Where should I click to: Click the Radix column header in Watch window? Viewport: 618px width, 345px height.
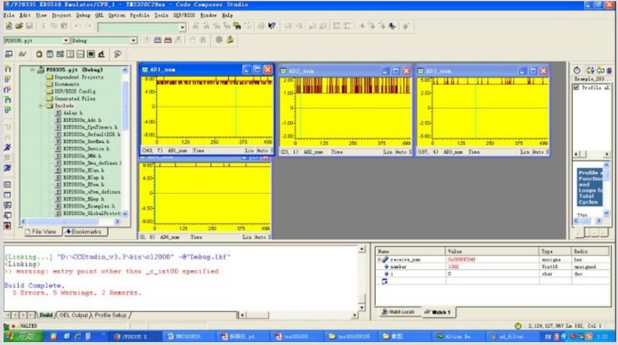590,252
